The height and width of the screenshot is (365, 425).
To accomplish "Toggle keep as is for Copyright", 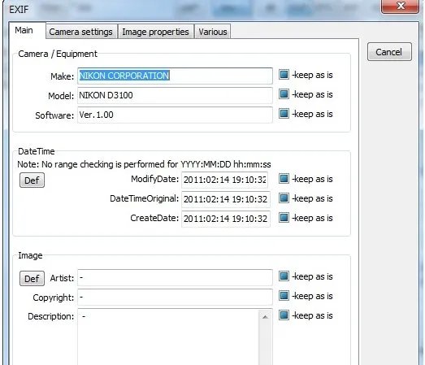I will [284, 296].
